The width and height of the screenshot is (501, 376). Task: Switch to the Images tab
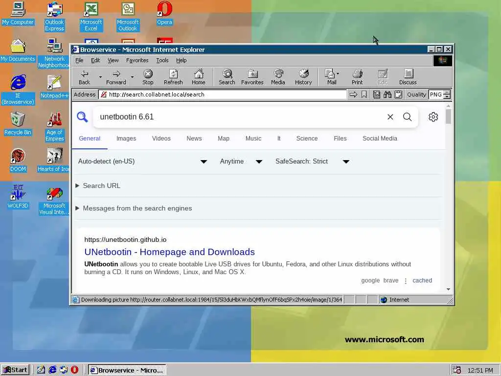click(126, 139)
